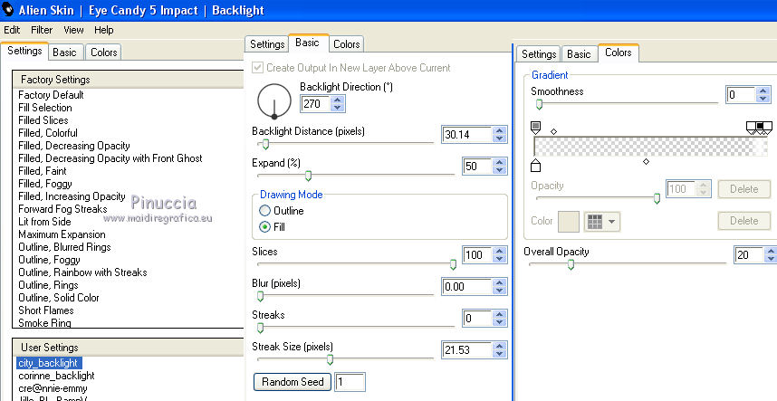777x401 pixels.
Task: Select city_backlight user setting
Action: coord(49,363)
